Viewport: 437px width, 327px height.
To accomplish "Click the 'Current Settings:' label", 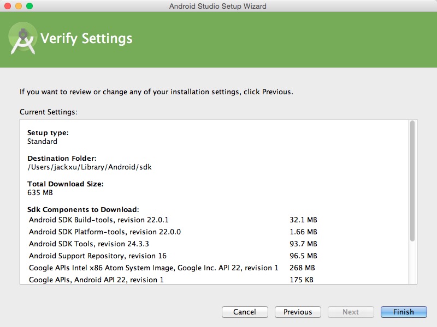I will click(49, 112).
